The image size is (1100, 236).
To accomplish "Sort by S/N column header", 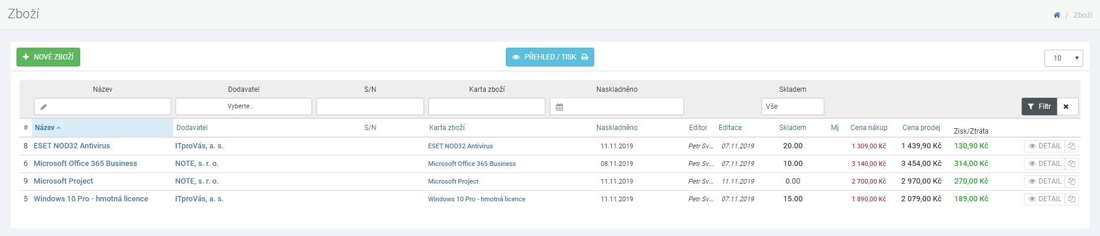I will pos(370,128).
